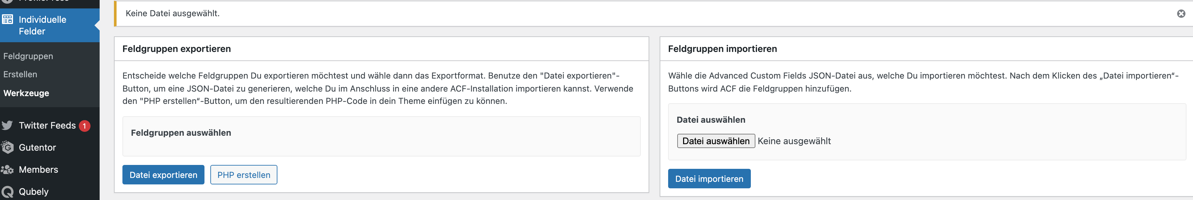Open the 'Individuelle Felder' menu label
The height and width of the screenshot is (200, 1193).
43,25
